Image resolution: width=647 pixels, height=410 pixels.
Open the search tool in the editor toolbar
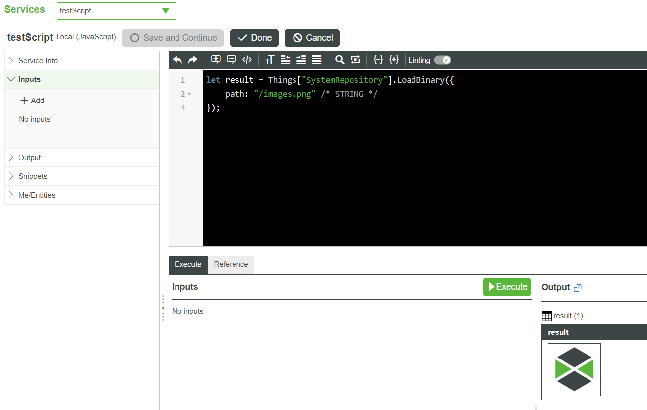pyautogui.click(x=339, y=59)
